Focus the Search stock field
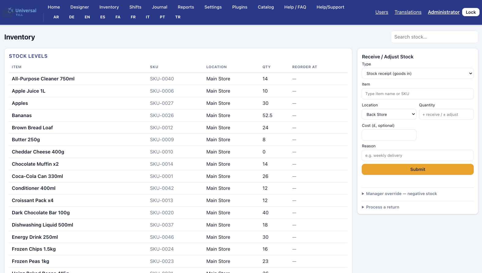This screenshot has height=273, width=482. [x=434, y=37]
